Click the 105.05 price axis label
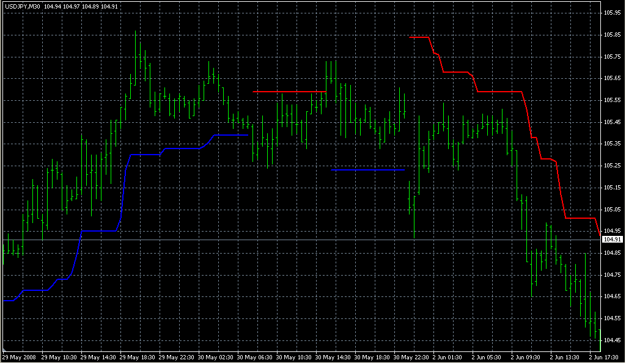The height and width of the screenshot is (363, 626). point(612,210)
